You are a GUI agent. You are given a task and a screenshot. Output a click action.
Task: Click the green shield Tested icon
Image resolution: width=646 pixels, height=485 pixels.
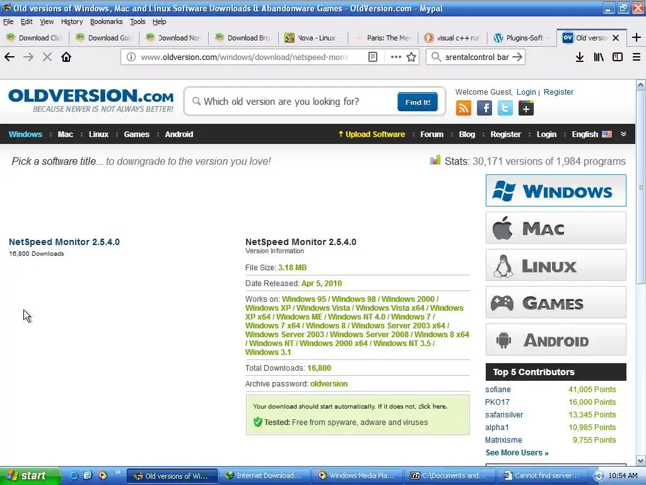point(258,422)
